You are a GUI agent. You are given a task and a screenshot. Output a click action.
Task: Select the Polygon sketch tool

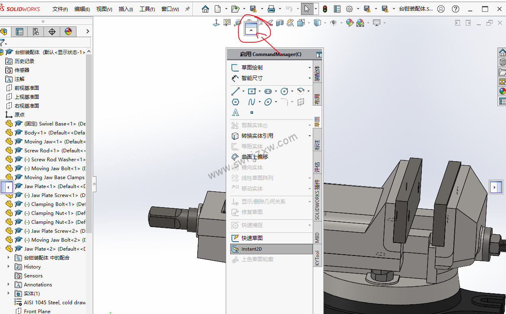tap(236, 102)
